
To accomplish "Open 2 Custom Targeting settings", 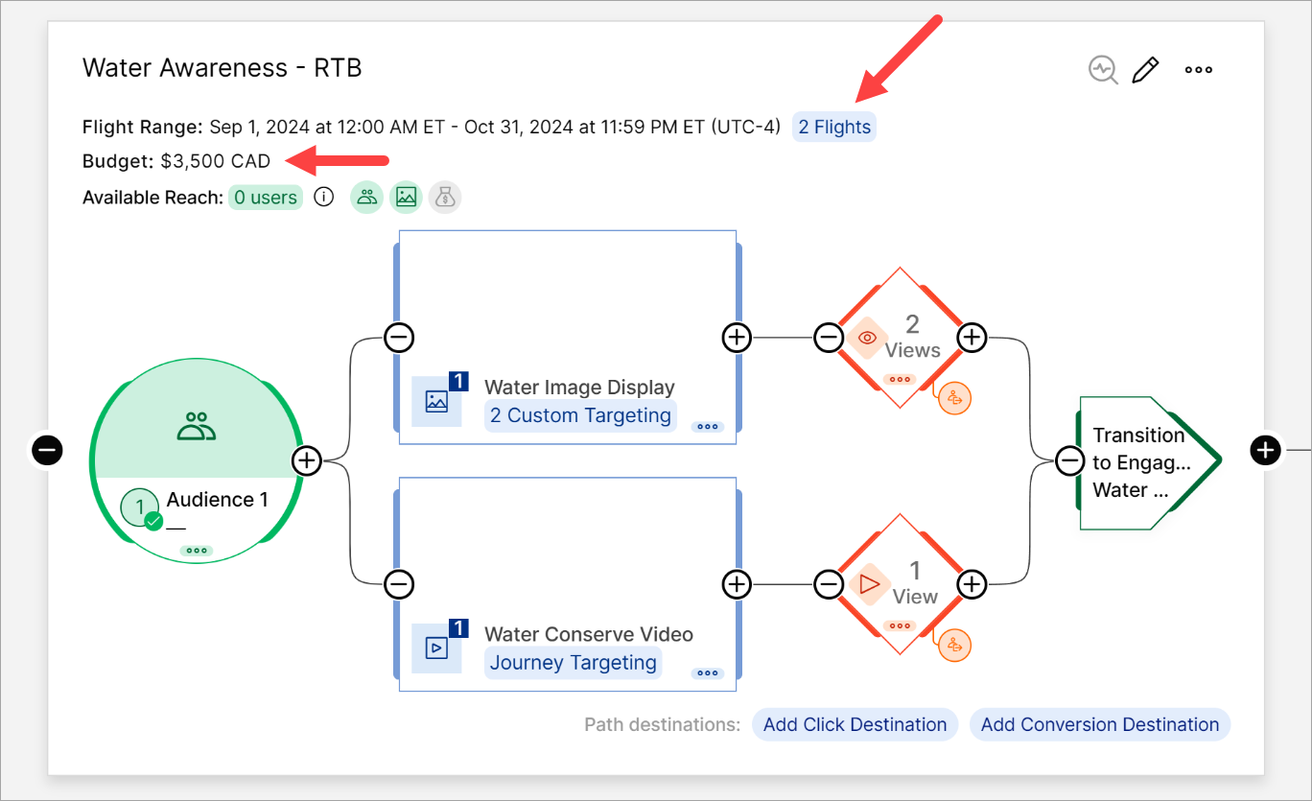I will pyautogui.click(x=579, y=415).
